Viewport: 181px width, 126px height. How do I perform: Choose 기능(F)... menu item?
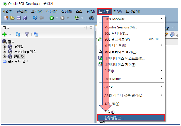click(131, 112)
